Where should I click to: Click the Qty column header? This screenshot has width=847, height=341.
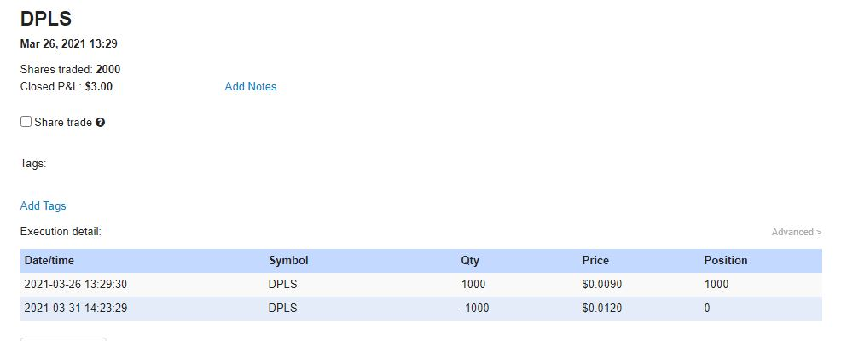(470, 260)
